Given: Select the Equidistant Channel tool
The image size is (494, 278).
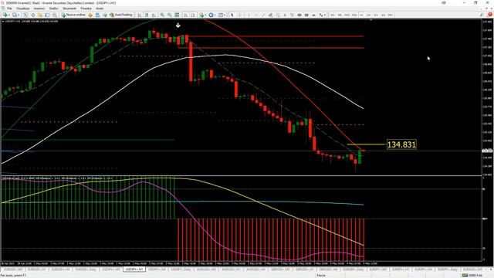Looking at the screenshot, I should pyautogui.click(x=271, y=15).
